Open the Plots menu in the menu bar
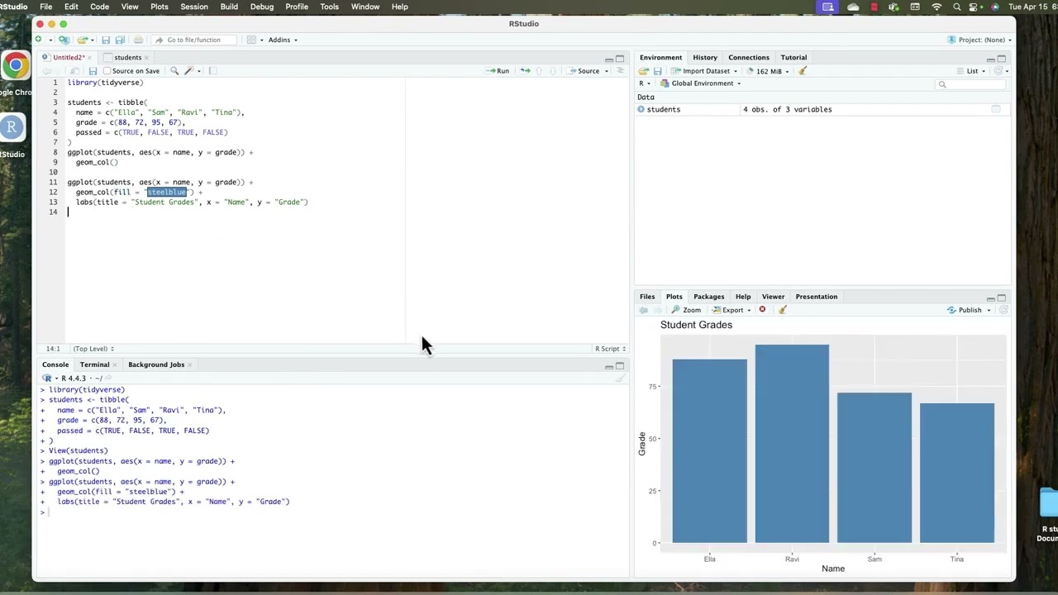The width and height of the screenshot is (1058, 595). (160, 7)
